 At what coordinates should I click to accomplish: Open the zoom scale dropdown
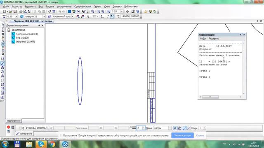122,12
